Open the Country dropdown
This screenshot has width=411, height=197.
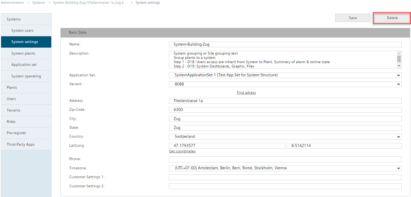[285, 137]
